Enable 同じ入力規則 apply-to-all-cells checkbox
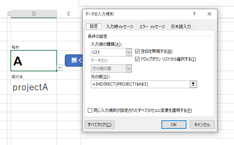 (90, 110)
